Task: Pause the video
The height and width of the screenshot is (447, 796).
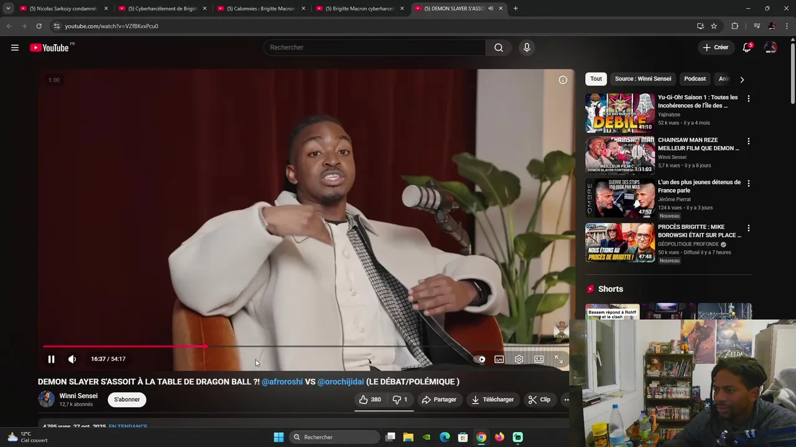Action: pos(52,359)
